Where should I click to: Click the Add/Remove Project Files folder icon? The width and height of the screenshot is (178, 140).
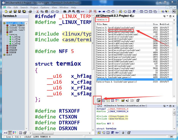123,100
